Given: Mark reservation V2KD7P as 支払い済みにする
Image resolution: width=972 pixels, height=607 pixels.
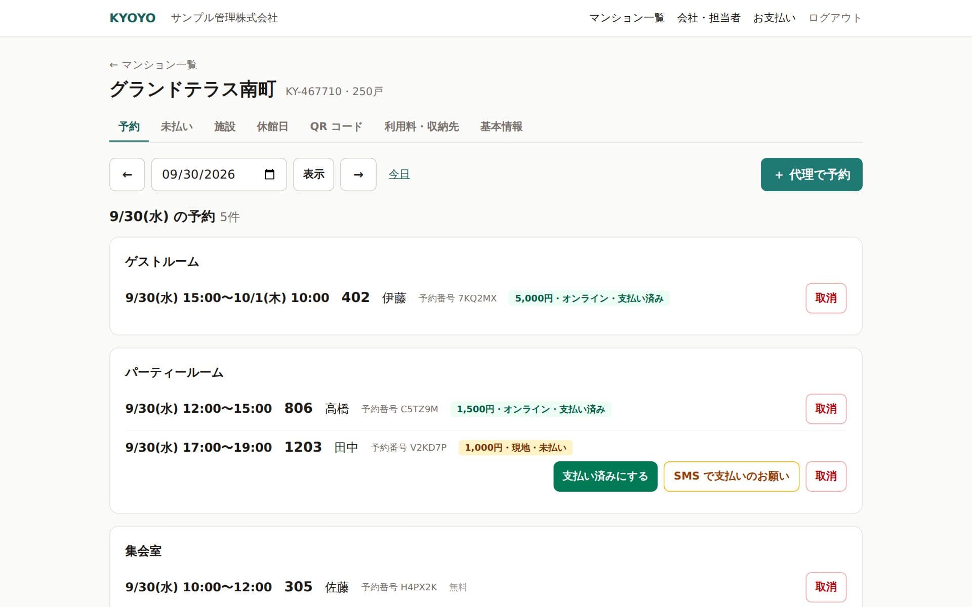Looking at the screenshot, I should point(605,476).
